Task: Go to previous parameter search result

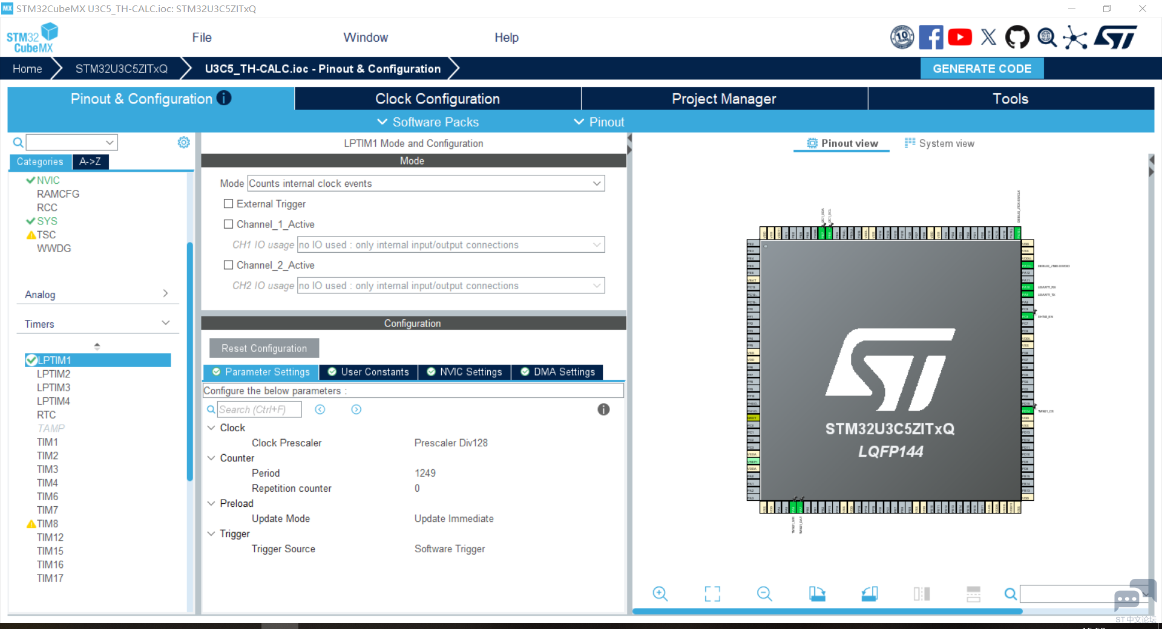Action: point(320,409)
